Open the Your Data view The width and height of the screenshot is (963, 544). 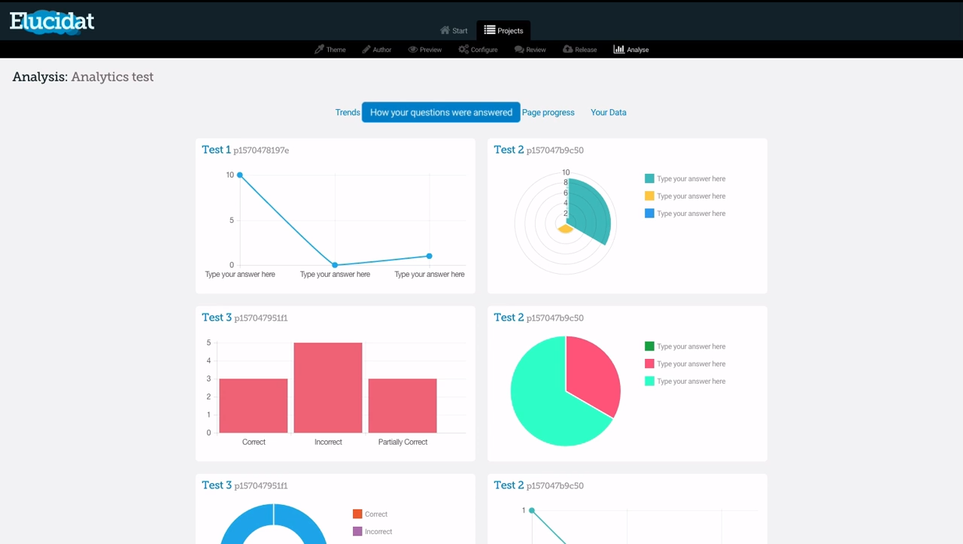[609, 113]
